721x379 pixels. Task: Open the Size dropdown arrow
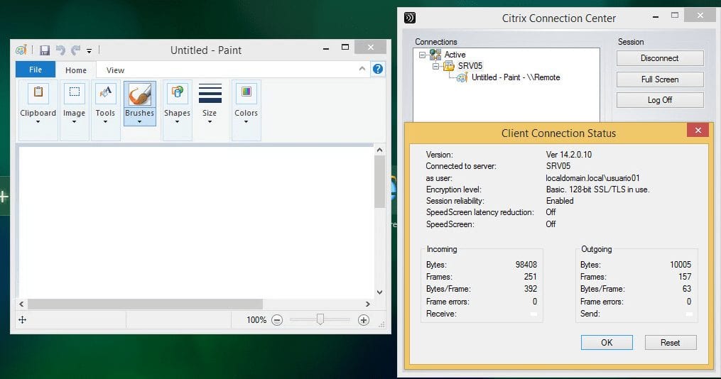pos(210,122)
